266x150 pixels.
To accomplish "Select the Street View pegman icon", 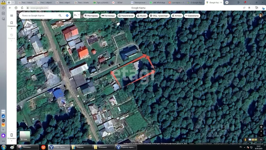I will (245, 140).
